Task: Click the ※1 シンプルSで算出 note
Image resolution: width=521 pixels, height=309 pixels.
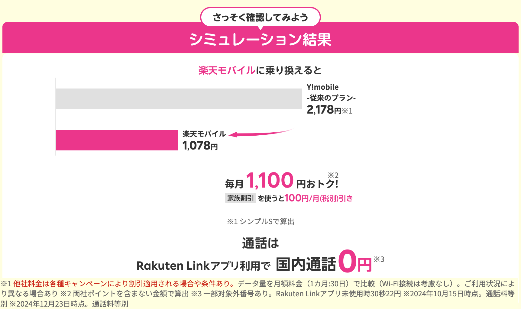Action: tap(260, 221)
